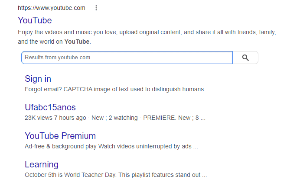Viewport: 300px width, 186px height.
Task: Click the https://www.youtube.com URL text
Action: click(52, 8)
